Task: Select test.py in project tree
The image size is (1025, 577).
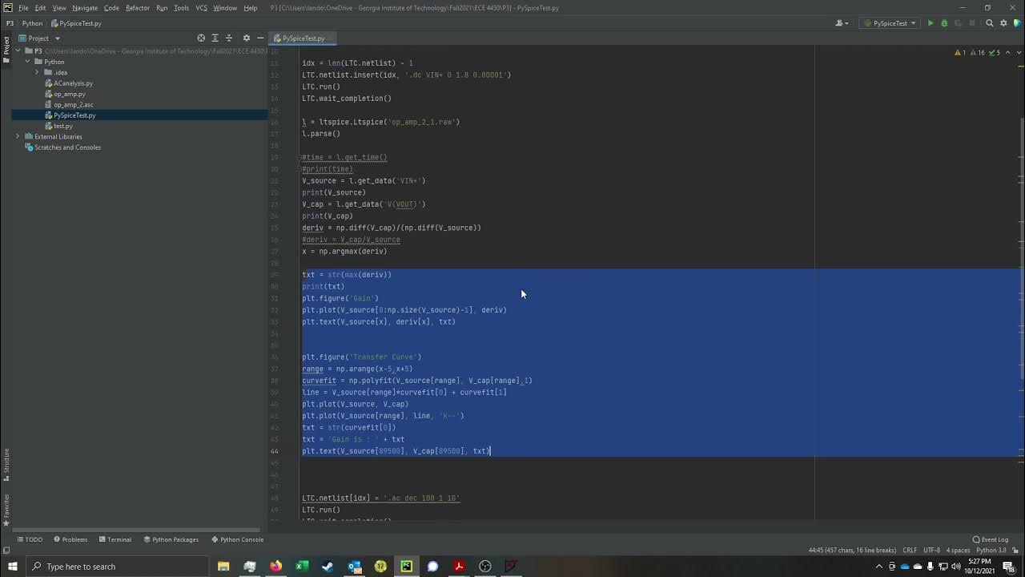Action: (x=62, y=126)
